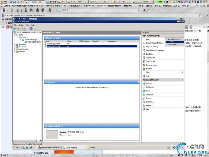This screenshot has height=157, width=209.
Task: Click the Settings icon for Windows2003JAR2
Action: point(144,87)
